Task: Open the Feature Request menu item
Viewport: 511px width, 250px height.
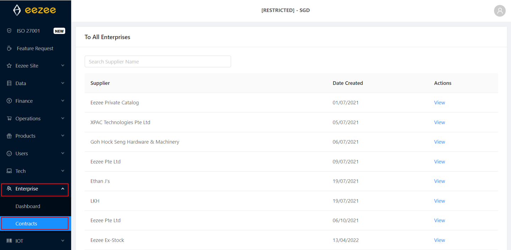Action: click(x=35, y=48)
